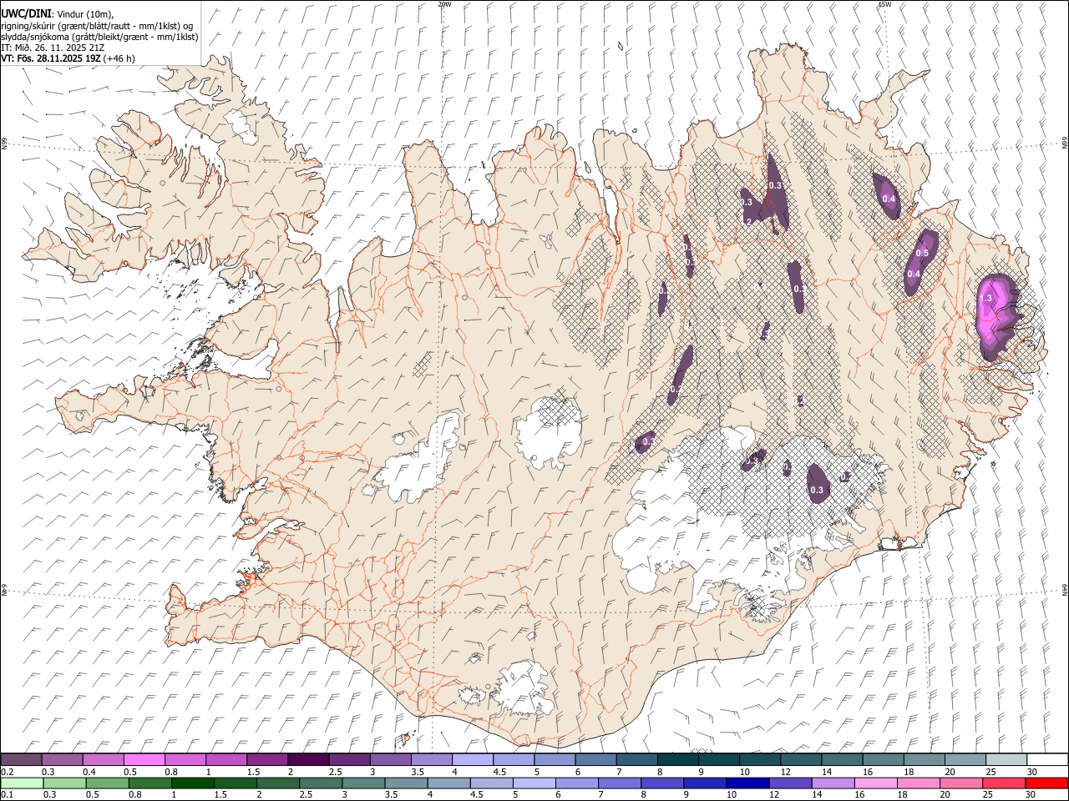Pick the bright red lower swatch at 30
This screenshot has height=801, width=1069.
tap(1047, 783)
